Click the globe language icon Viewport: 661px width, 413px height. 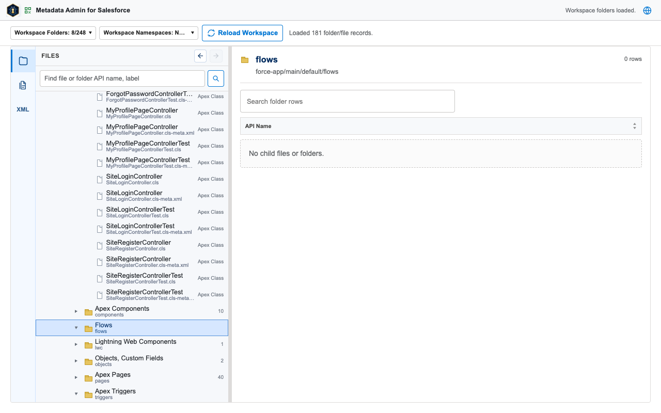click(x=647, y=10)
